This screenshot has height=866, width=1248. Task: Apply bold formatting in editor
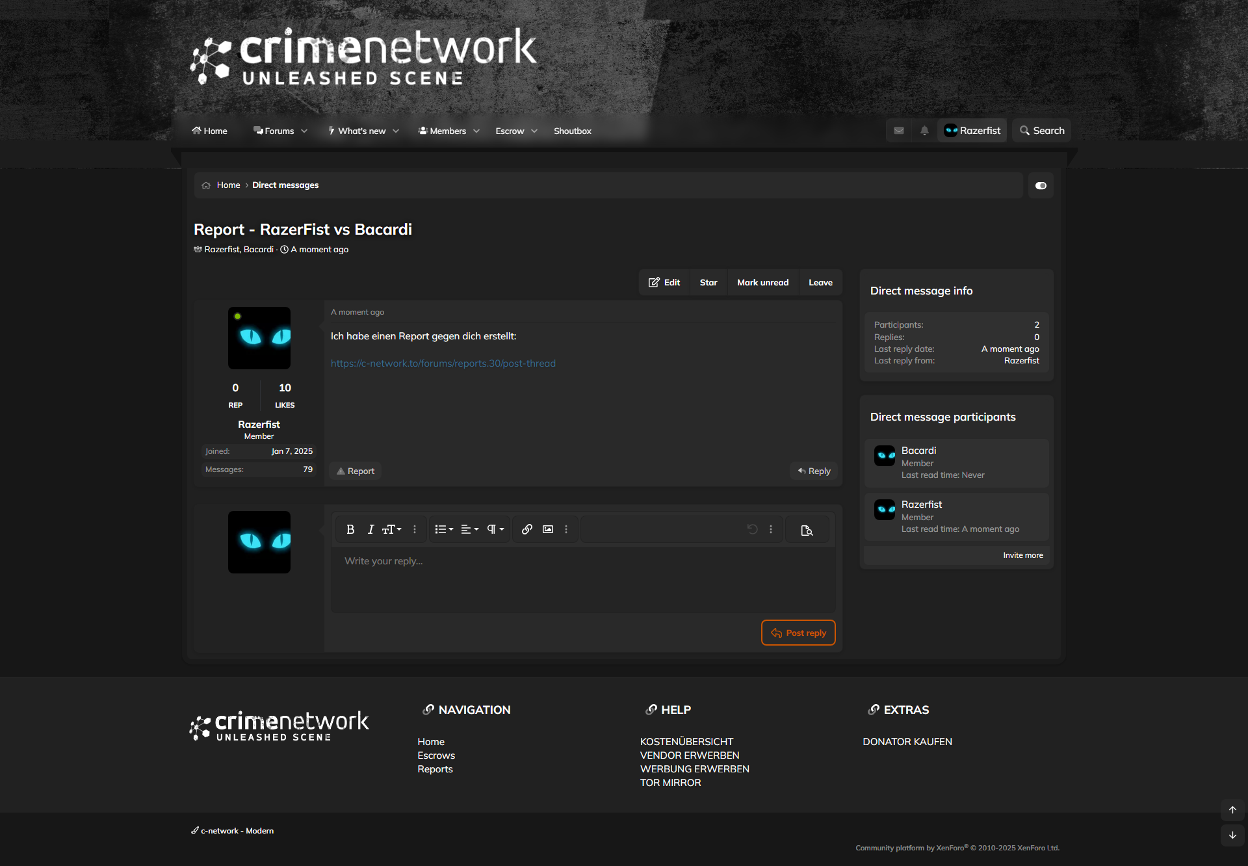point(350,529)
